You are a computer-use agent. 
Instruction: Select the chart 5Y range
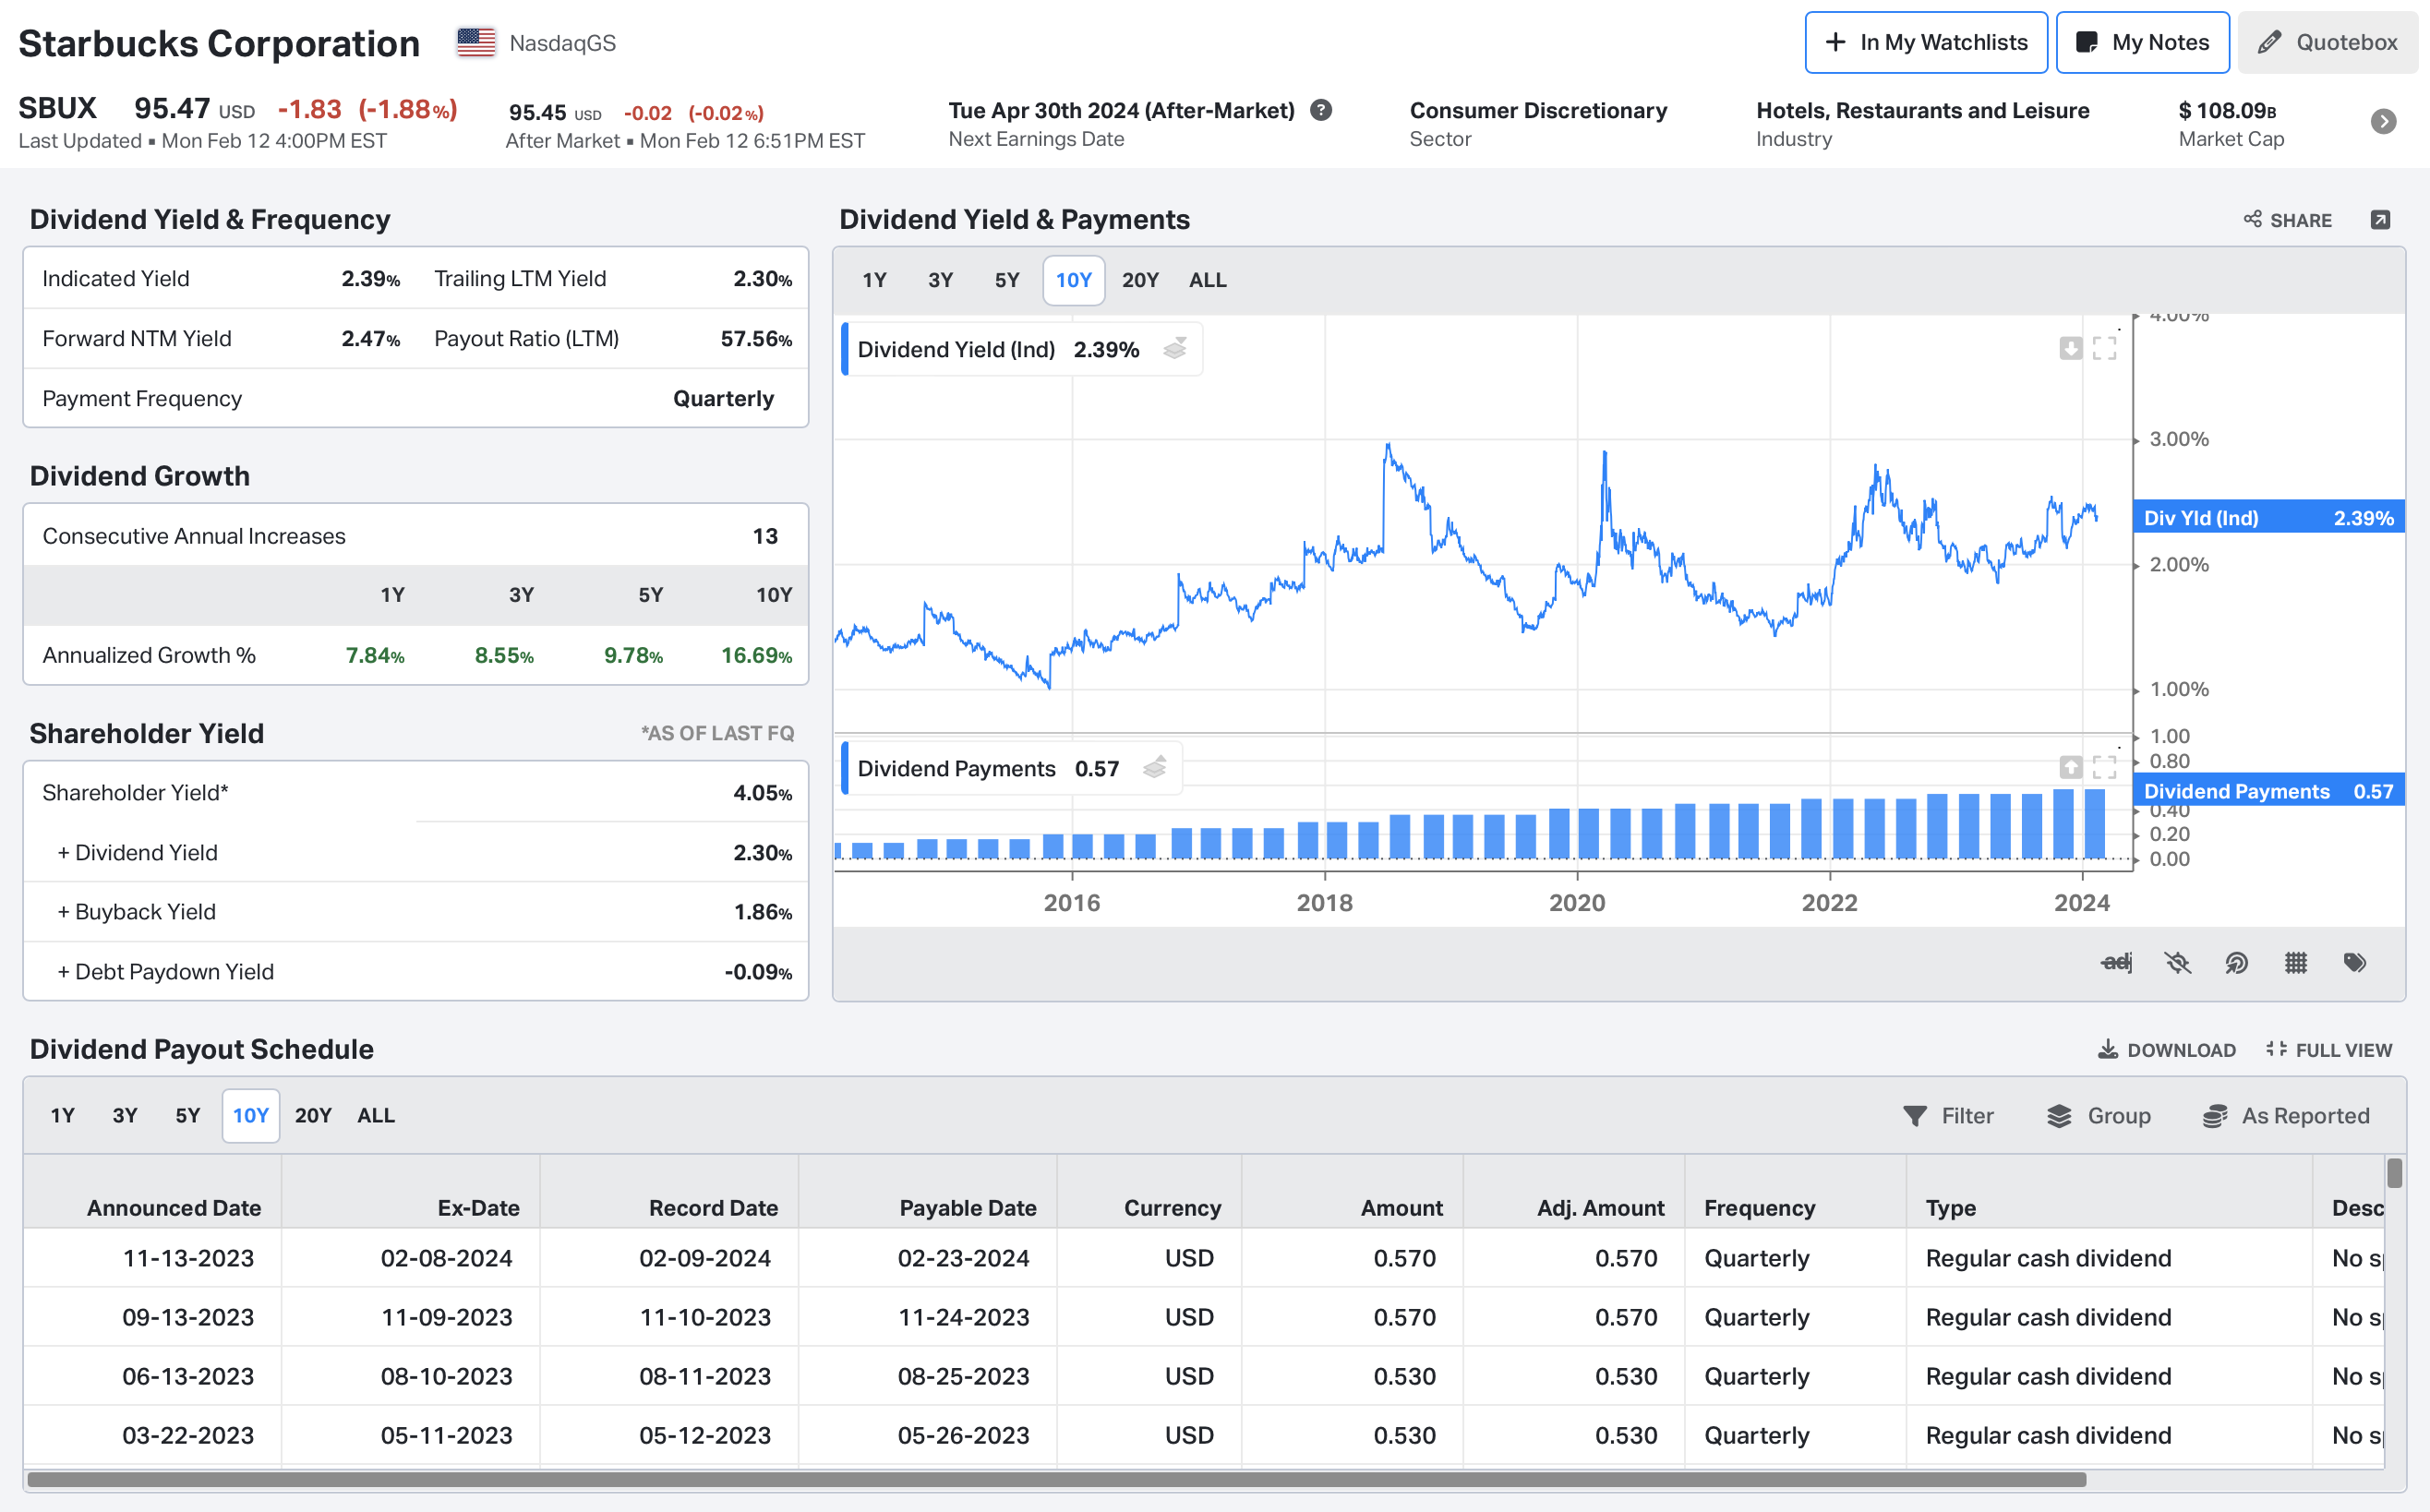click(1007, 280)
